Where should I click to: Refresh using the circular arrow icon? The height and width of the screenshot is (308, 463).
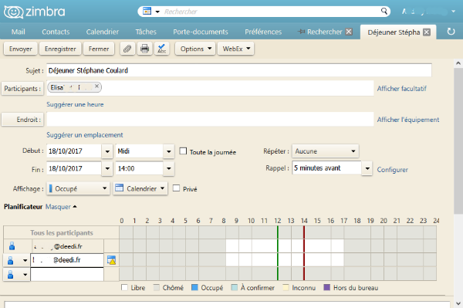point(451,32)
